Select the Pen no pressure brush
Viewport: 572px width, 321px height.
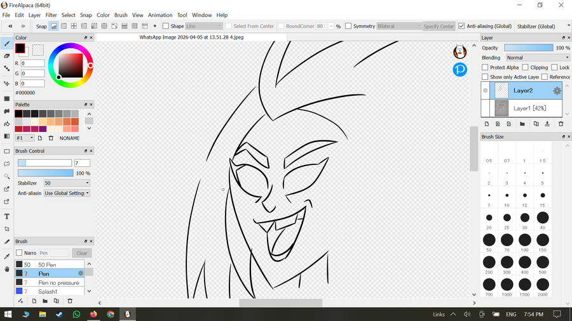(x=58, y=282)
